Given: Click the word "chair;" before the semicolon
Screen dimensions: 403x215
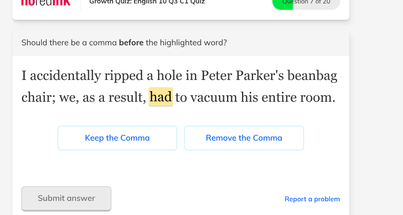Looking at the screenshot, I should pyautogui.click(x=38, y=97).
